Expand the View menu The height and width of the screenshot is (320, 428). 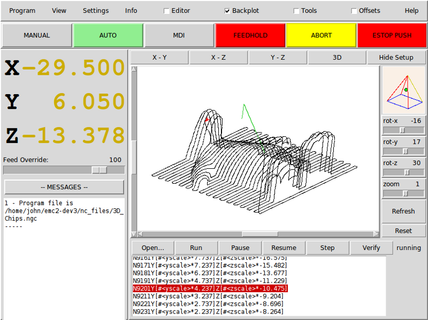coord(59,11)
